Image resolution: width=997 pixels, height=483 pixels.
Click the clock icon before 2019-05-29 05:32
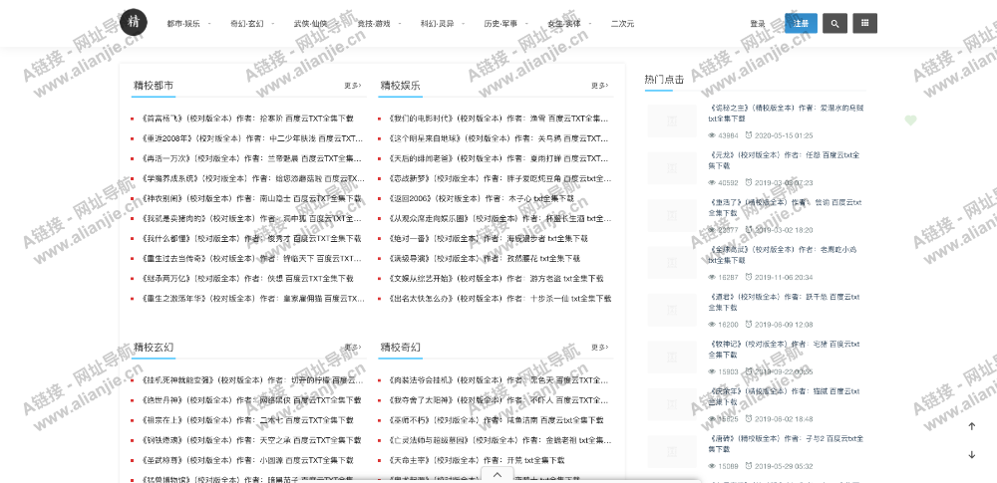pos(749,466)
